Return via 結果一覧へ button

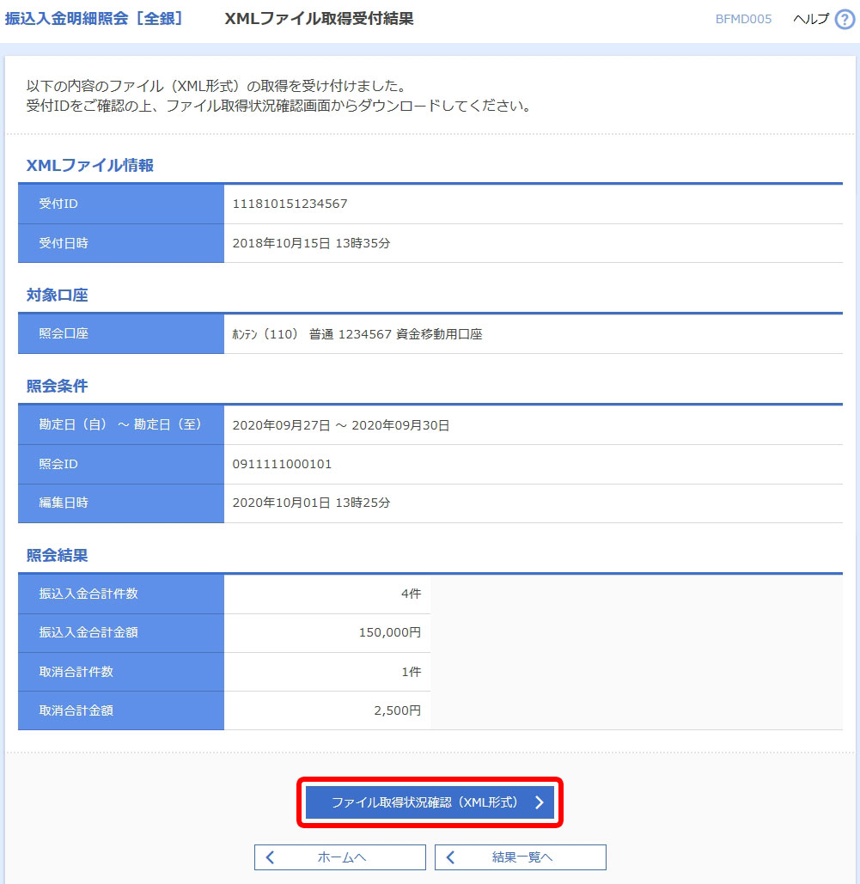pyautogui.click(x=521, y=857)
